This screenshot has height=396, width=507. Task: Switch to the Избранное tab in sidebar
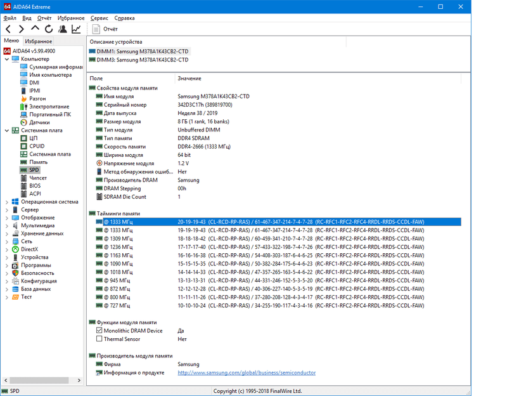(x=39, y=41)
